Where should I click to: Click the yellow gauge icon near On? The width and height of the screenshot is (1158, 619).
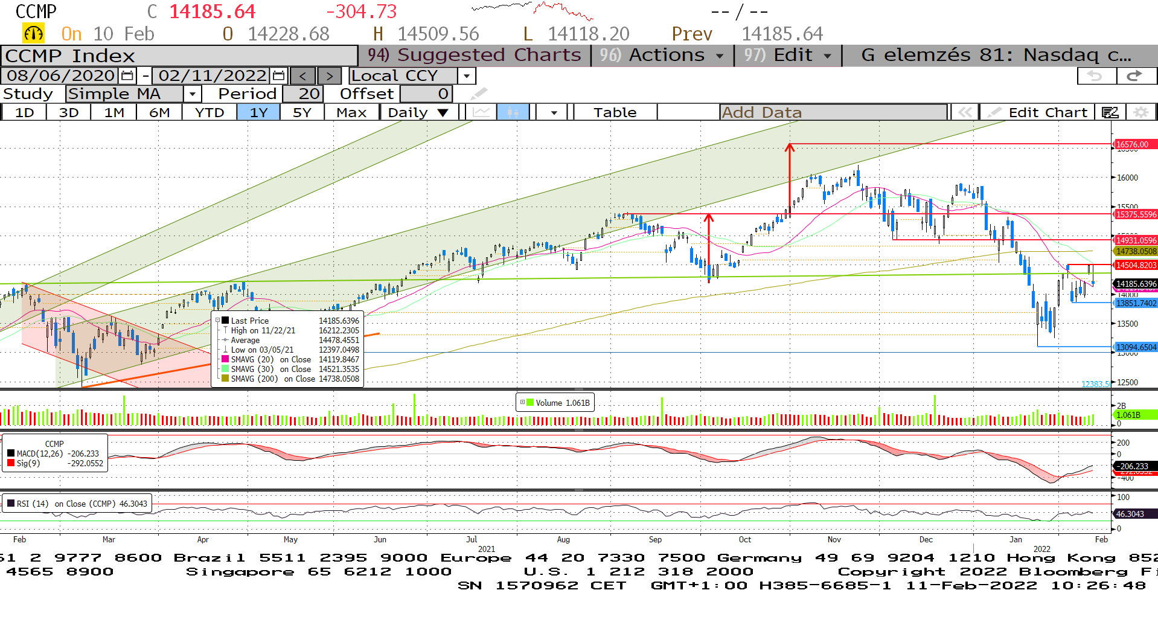33,33
